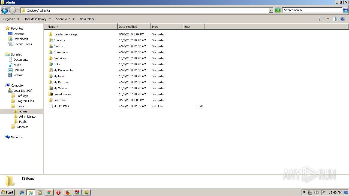Screen dimensions: 349x196
Task: Open recent pages dropdown next to Forward
Action: [17, 10]
